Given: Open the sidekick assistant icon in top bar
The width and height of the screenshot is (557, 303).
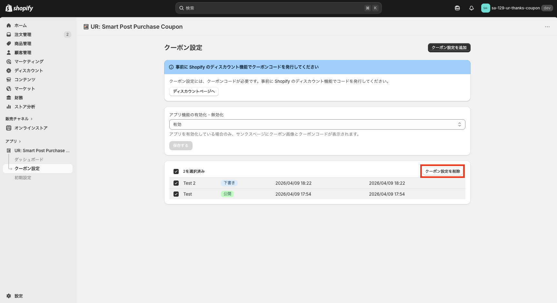Looking at the screenshot, I should pyautogui.click(x=457, y=8).
